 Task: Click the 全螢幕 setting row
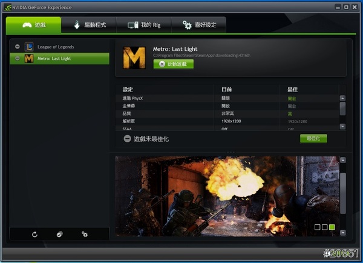pyautogui.click(x=227, y=106)
